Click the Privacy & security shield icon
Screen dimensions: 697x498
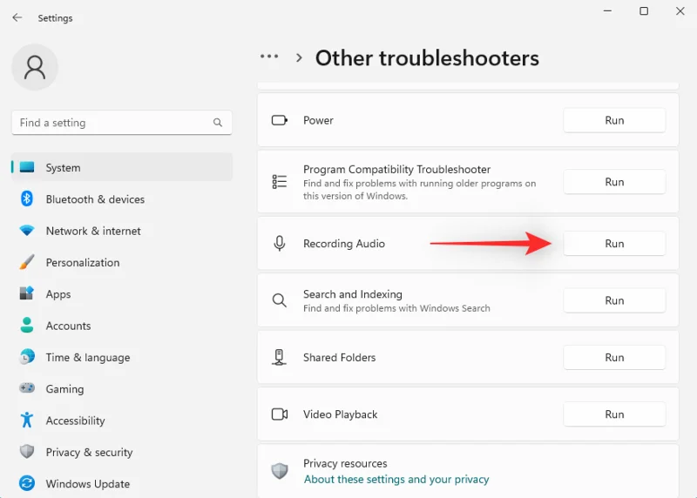point(27,452)
